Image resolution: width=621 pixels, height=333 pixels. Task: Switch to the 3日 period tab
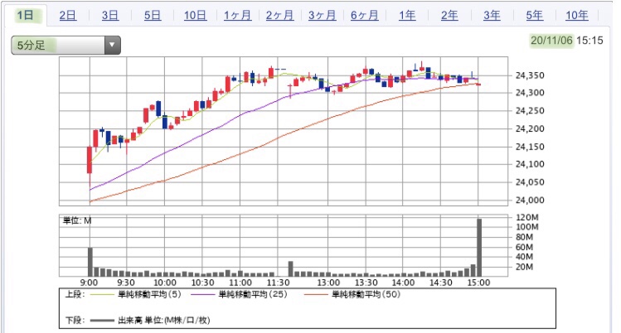(110, 16)
